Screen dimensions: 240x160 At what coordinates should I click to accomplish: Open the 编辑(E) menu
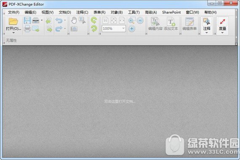[30, 12]
